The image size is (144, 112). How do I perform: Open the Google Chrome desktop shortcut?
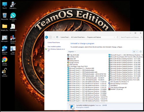coord(5,61)
